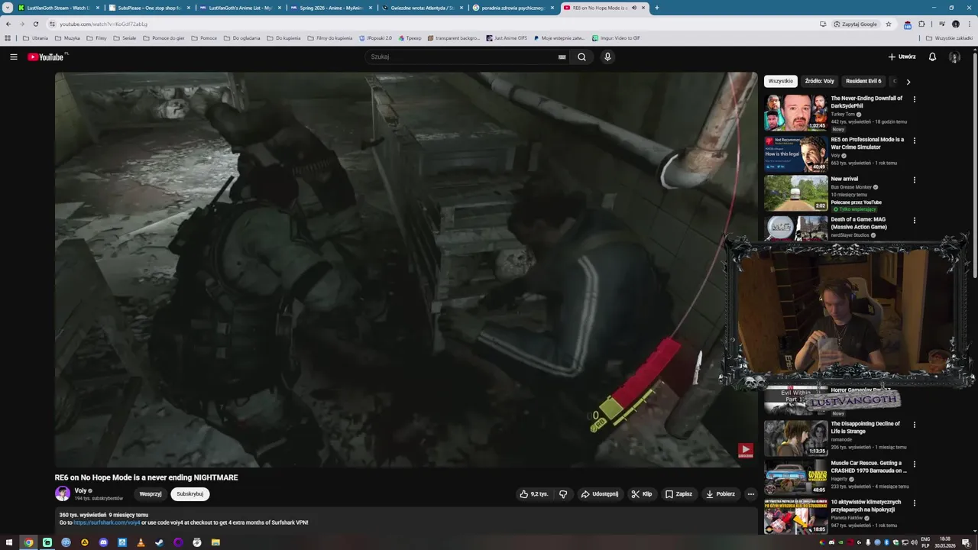Click the YouTube logo
This screenshot has height=550, width=978.
46,57
